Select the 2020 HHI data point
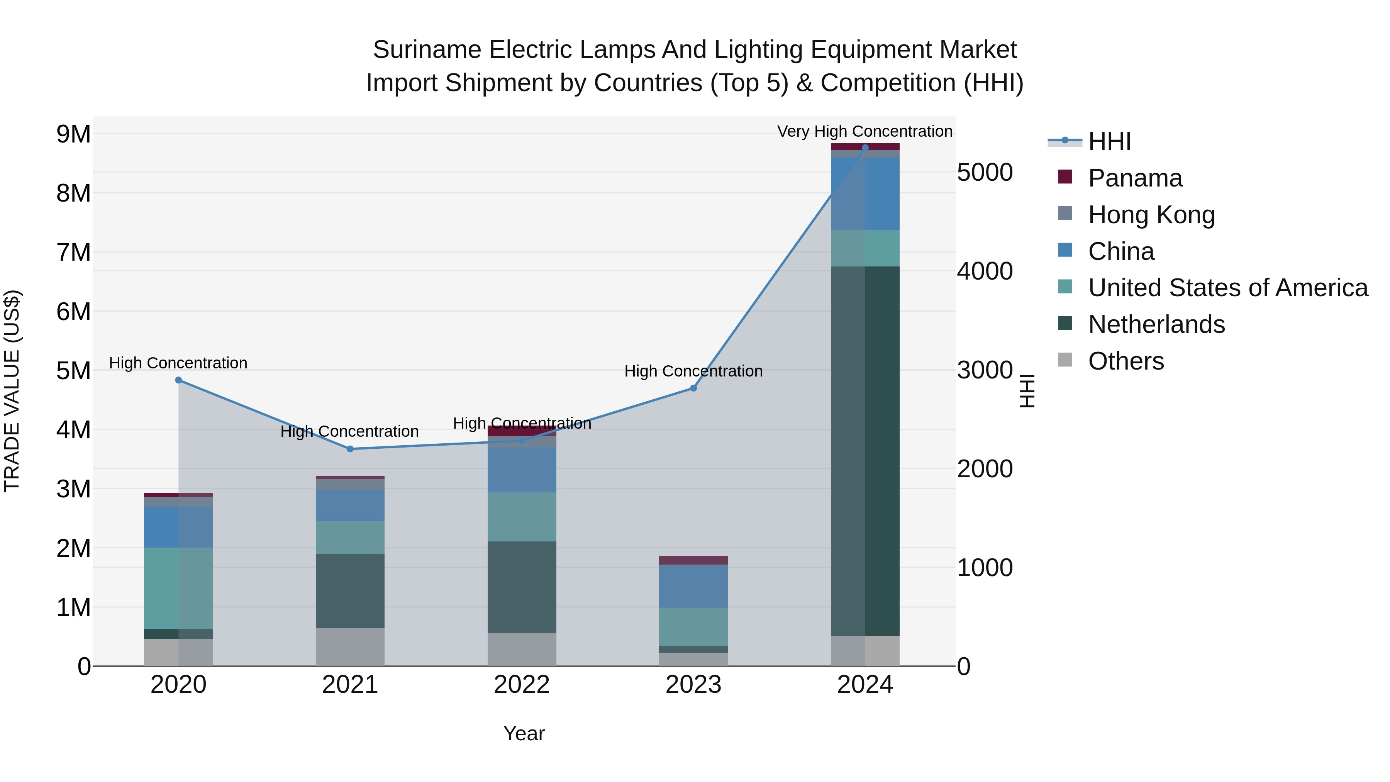This screenshot has height=782, width=1390. click(x=179, y=380)
